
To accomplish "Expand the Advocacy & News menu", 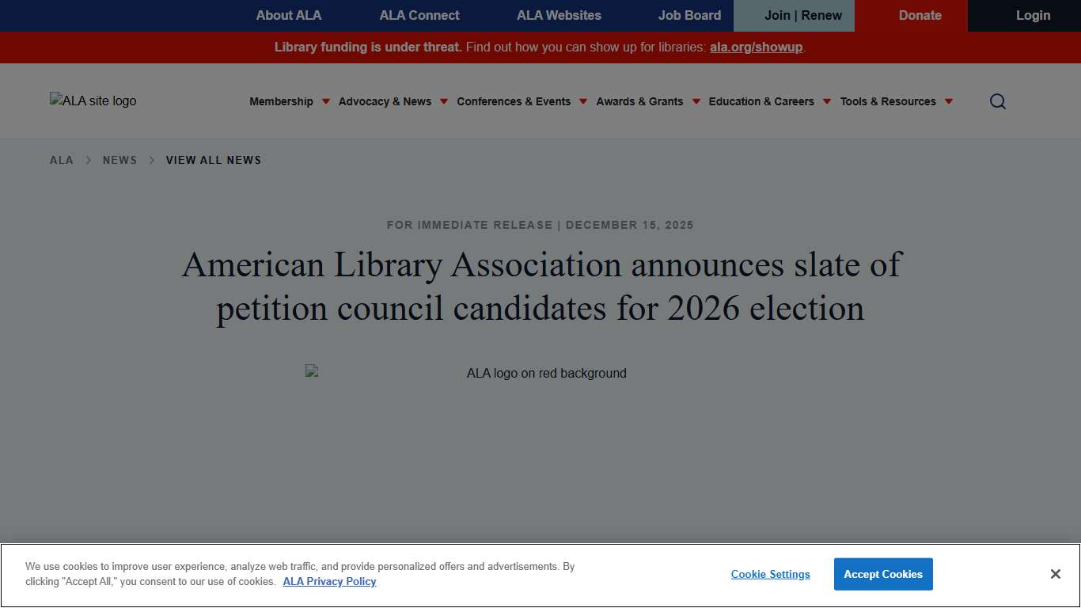I will (385, 101).
